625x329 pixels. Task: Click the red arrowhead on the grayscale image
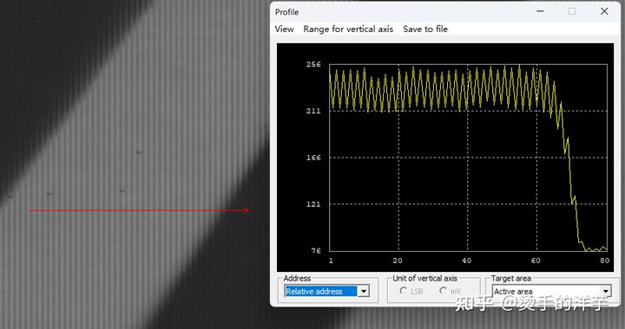point(247,210)
